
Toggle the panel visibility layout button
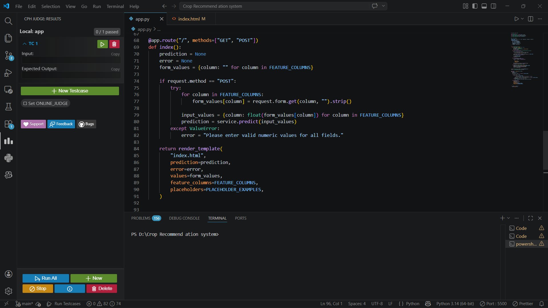[484, 6]
